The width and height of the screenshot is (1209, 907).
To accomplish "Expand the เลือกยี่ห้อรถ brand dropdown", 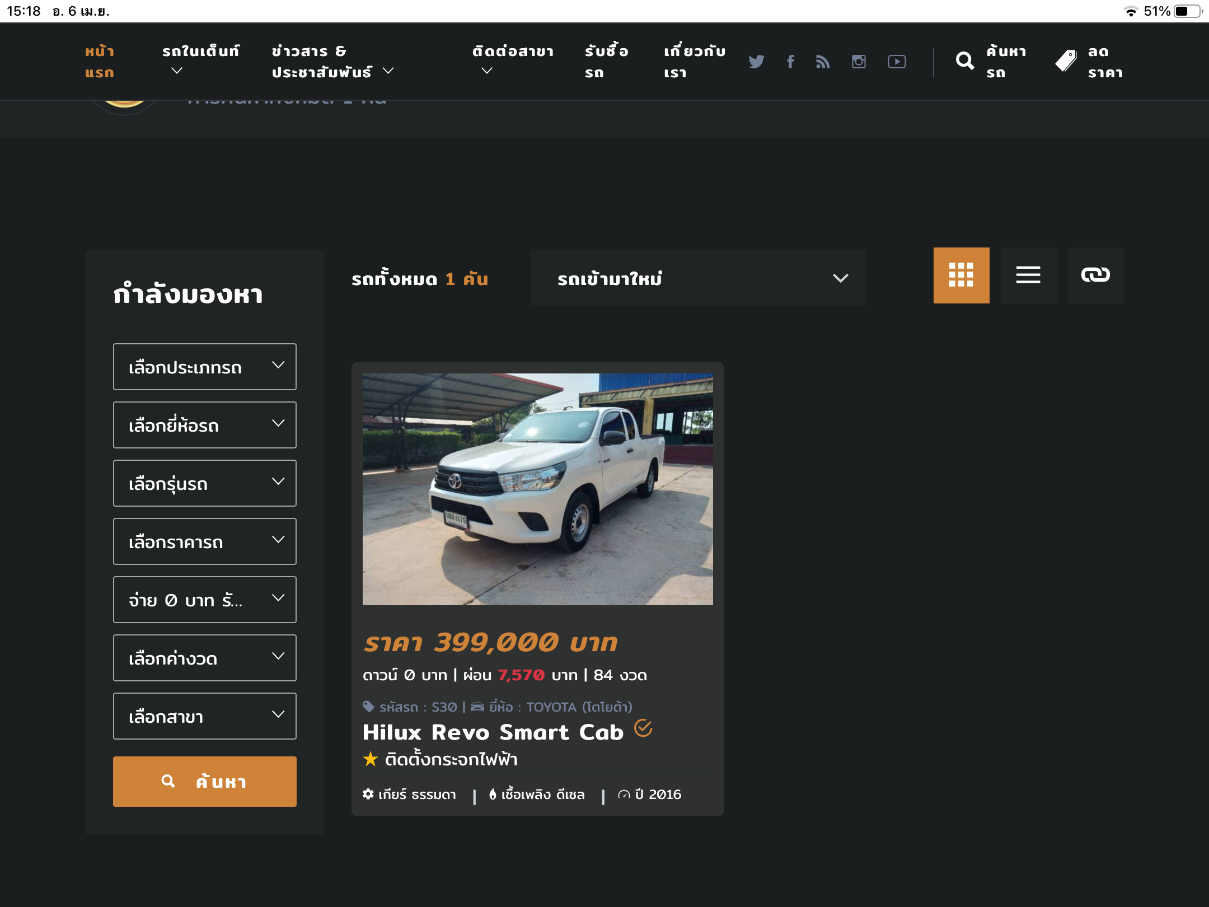I will coord(205,425).
